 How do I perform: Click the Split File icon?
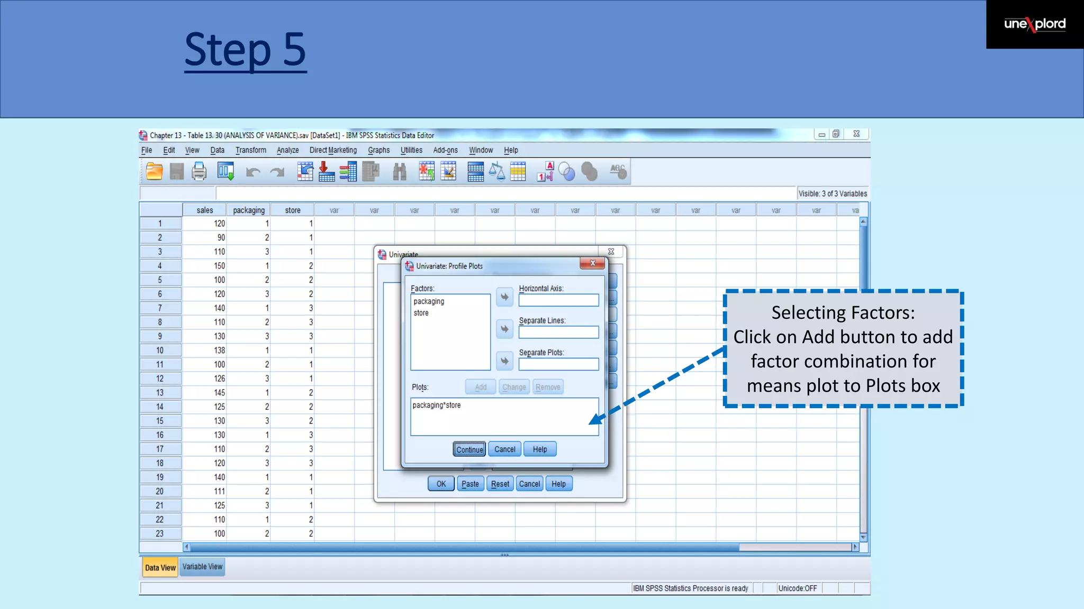click(475, 172)
